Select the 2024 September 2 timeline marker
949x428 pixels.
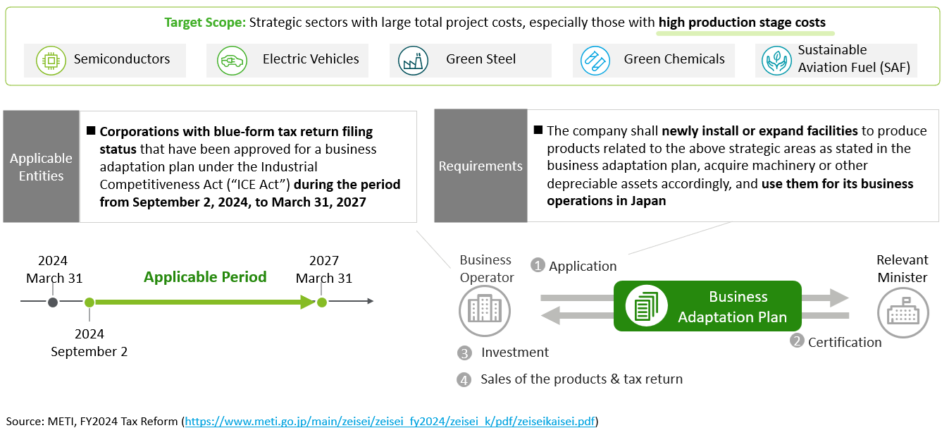89,302
